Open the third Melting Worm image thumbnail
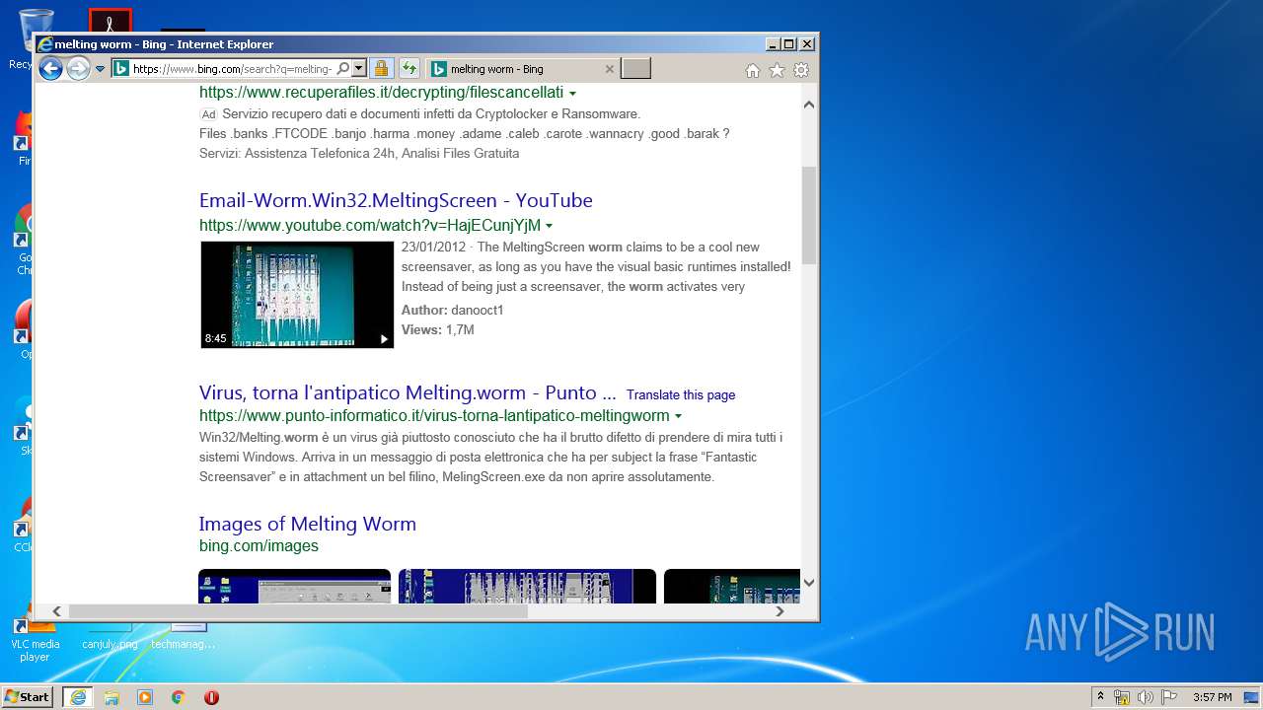The width and height of the screenshot is (1263, 710). click(x=732, y=586)
